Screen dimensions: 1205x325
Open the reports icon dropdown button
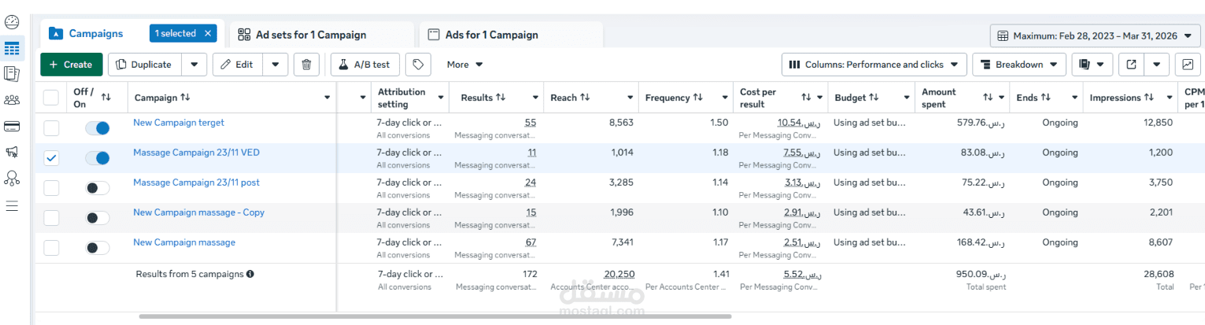[x=1092, y=65]
